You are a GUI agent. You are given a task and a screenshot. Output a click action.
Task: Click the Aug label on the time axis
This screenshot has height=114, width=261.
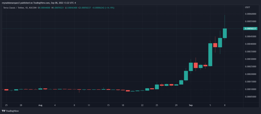pos(40,105)
